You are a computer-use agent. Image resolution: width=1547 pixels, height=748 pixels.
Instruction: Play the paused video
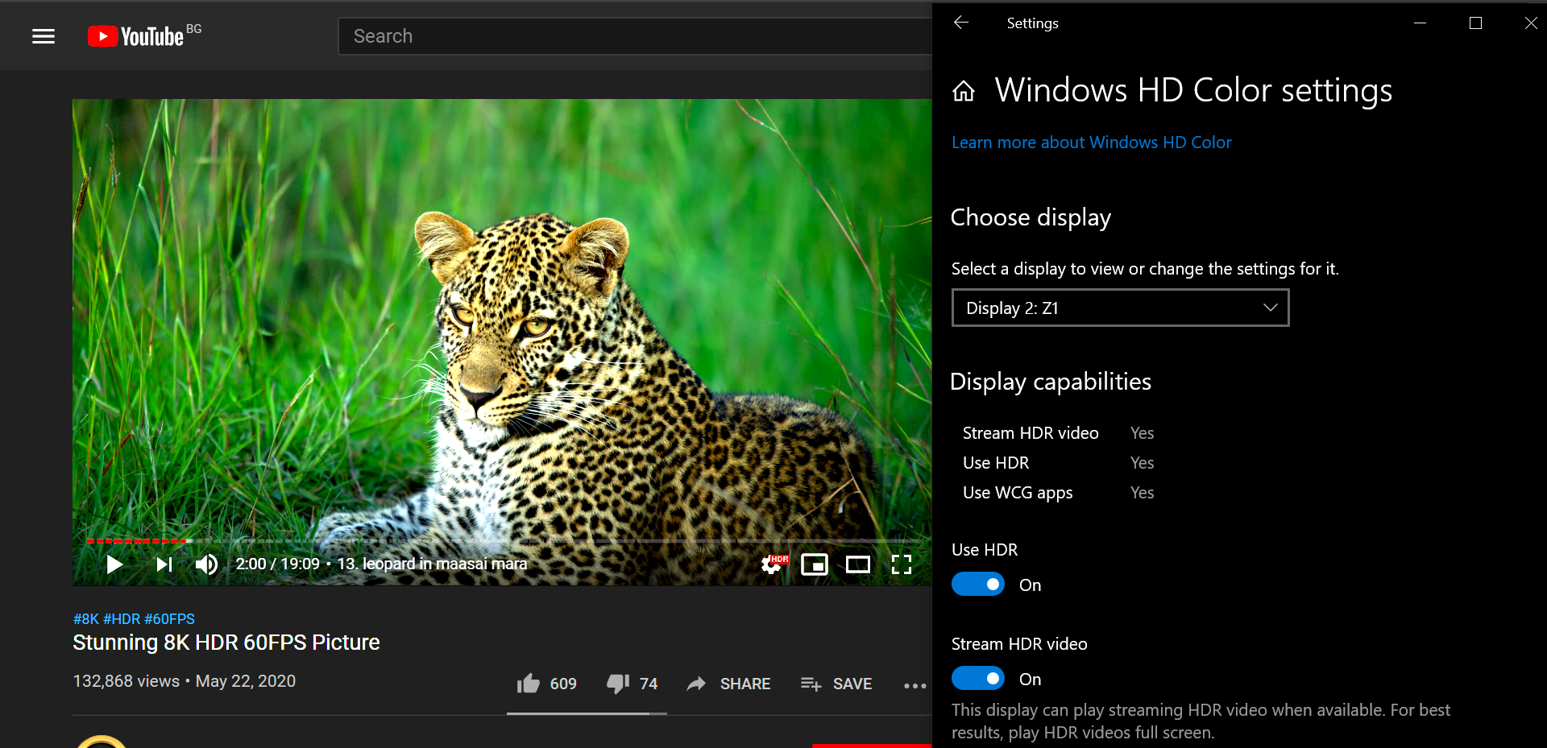(x=114, y=564)
